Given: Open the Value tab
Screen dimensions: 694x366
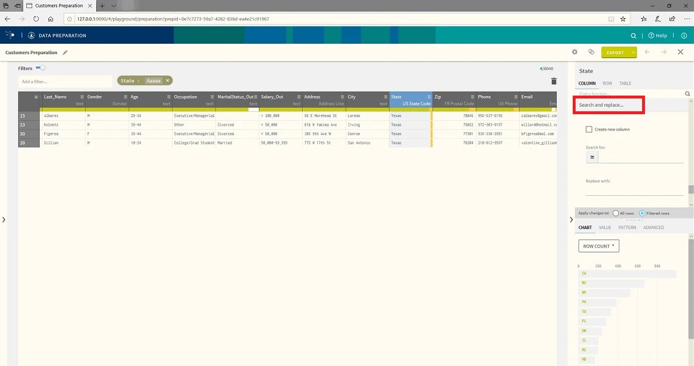Looking at the screenshot, I should point(605,227).
